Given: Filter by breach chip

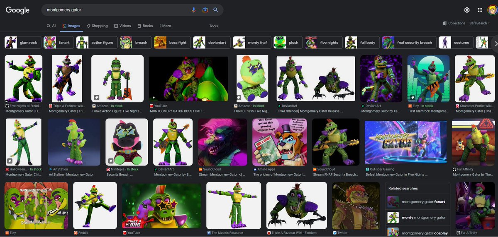Looking at the screenshot, I should 135,43.
